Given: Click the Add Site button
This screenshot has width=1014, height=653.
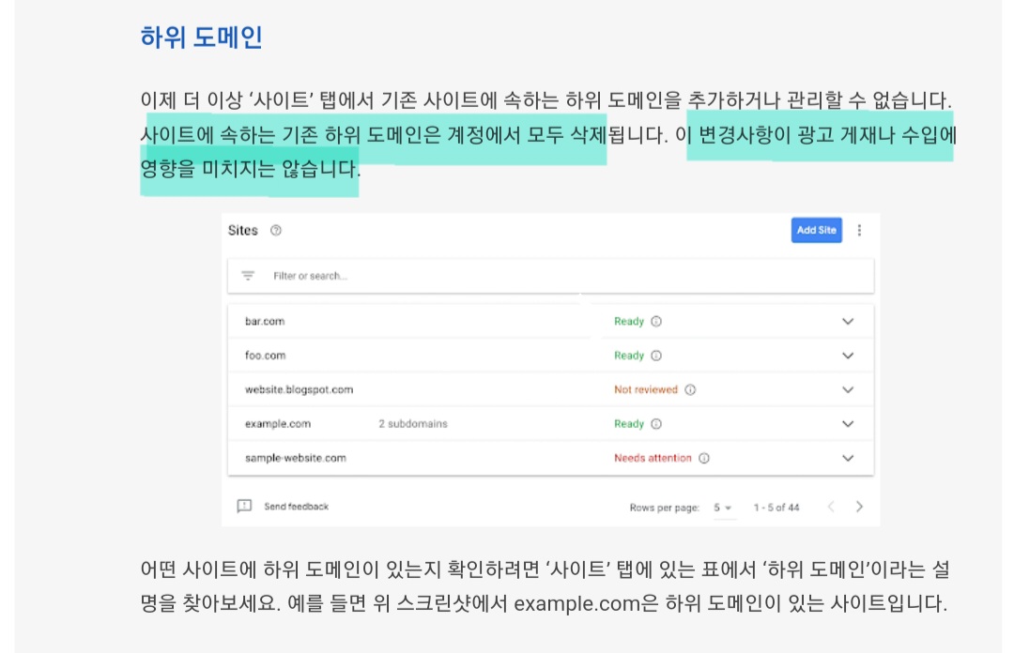Looking at the screenshot, I should tap(816, 230).
